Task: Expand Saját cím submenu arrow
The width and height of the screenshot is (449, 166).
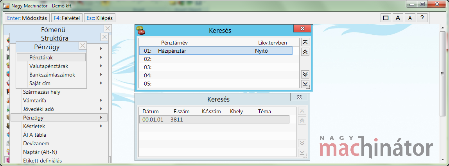Action: click(101, 83)
